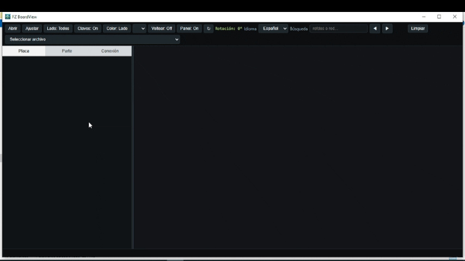This screenshot has height=261, width=465.
Task: Click the FZ BoardView app icon in title bar
Action: pyautogui.click(x=8, y=17)
